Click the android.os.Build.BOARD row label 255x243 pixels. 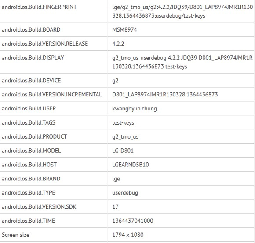point(31,29)
